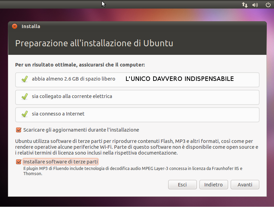This screenshot has width=274, height=207.
Task: Click the label 'Scaricare gli aggiornamenti durante l'installazione'
Action: click(81, 130)
